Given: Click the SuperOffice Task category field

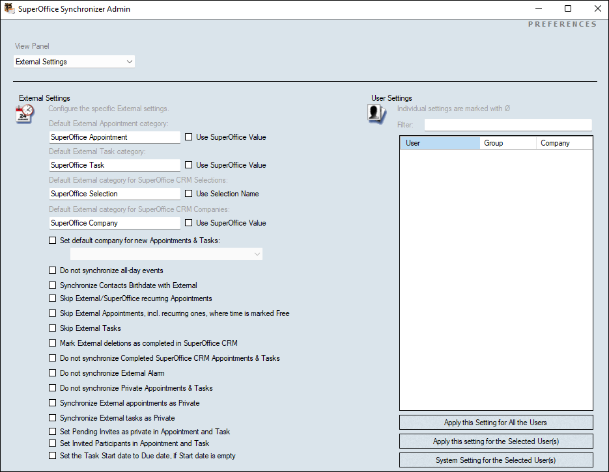Looking at the screenshot, I should [115, 165].
